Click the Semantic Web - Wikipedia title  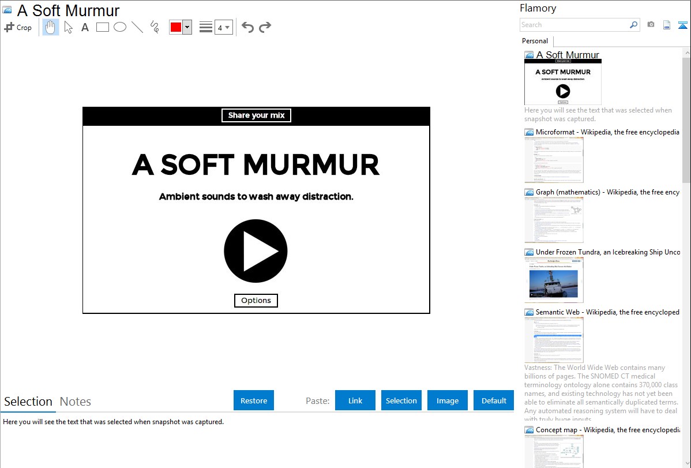tap(607, 312)
